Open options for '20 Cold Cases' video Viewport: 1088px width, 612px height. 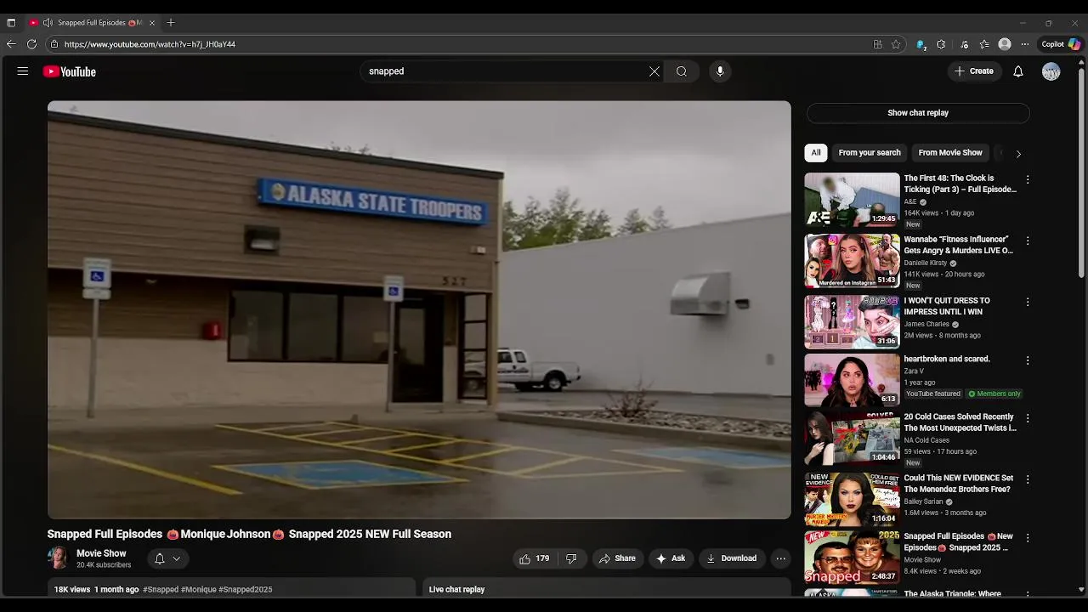pos(1028,418)
